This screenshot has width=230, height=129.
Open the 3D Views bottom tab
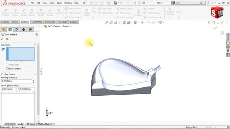[x=31, y=124]
